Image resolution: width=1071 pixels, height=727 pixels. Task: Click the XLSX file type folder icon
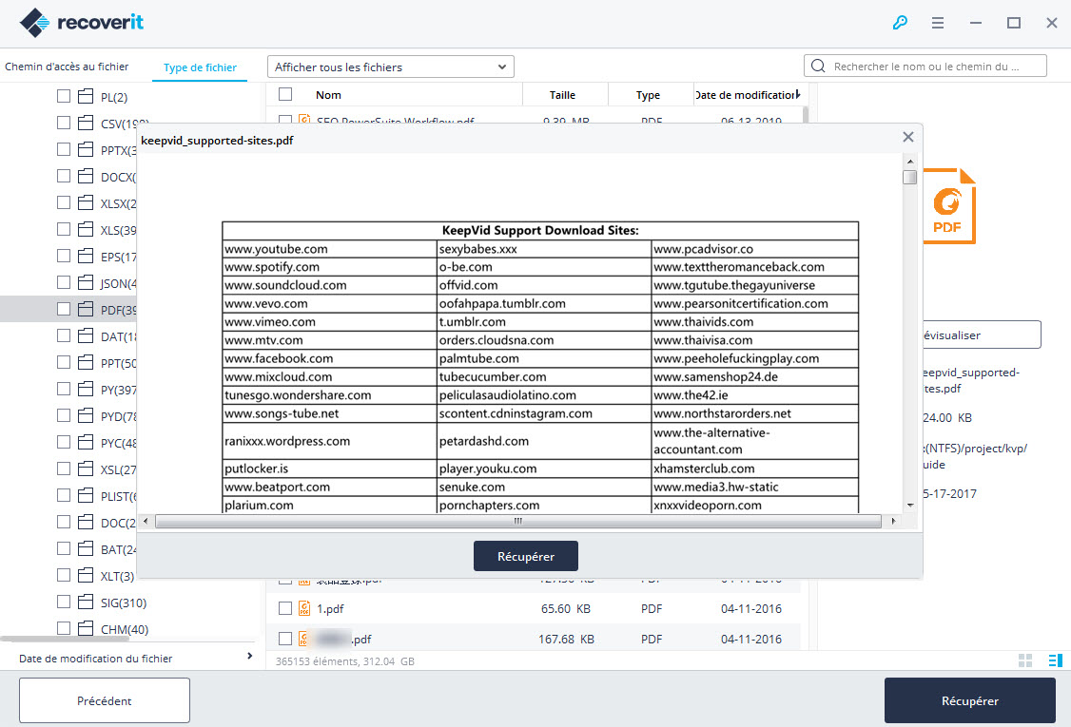(86, 202)
